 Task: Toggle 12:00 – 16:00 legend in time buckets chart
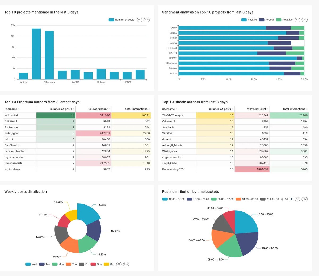tap(173, 199)
